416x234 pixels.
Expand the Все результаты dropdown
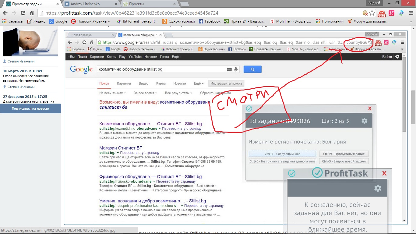coord(178,93)
